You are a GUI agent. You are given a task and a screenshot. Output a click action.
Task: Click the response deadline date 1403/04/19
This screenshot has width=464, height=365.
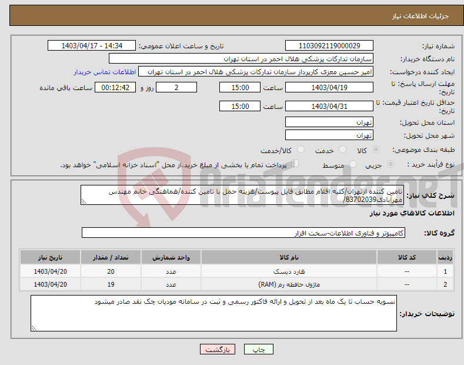(329, 87)
